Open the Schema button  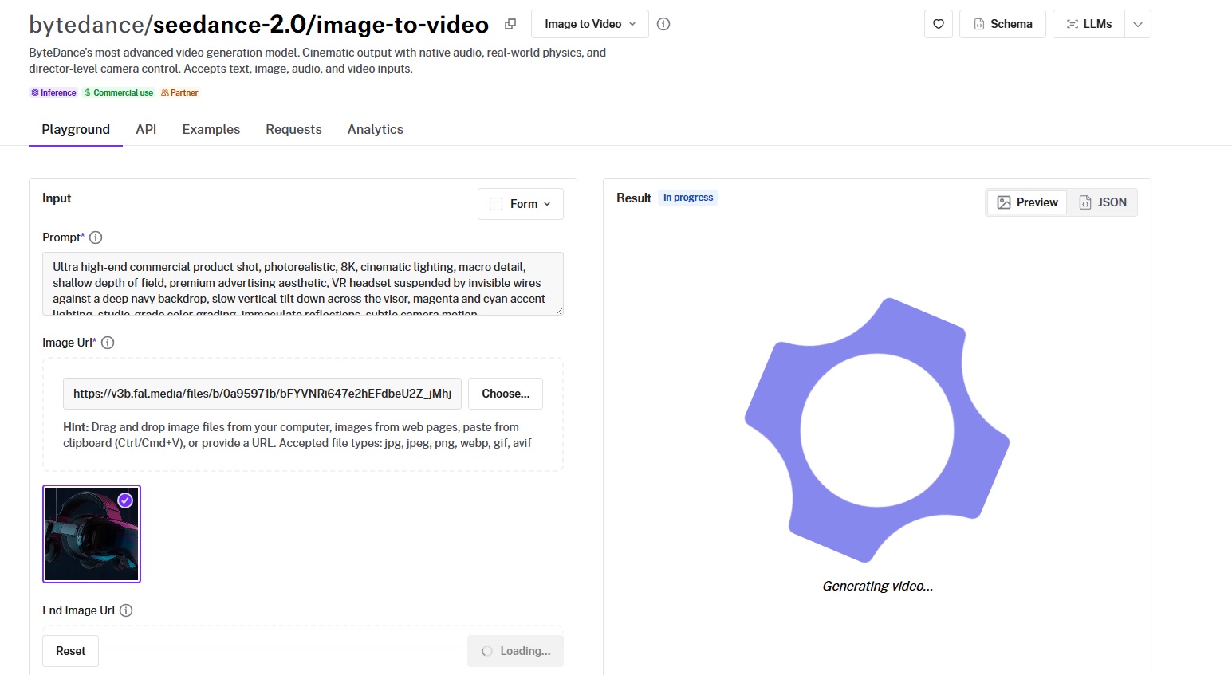point(1002,24)
